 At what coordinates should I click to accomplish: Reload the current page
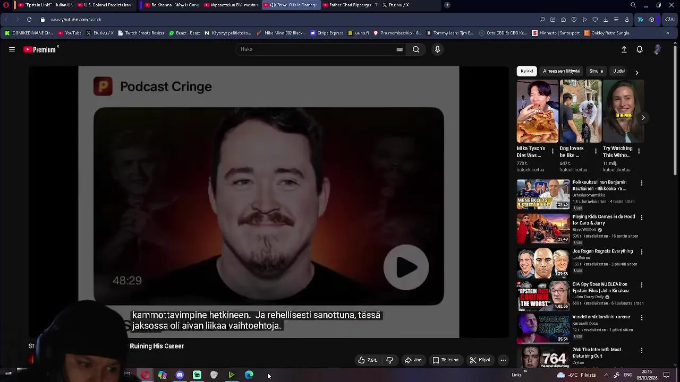pyautogui.click(x=29, y=20)
